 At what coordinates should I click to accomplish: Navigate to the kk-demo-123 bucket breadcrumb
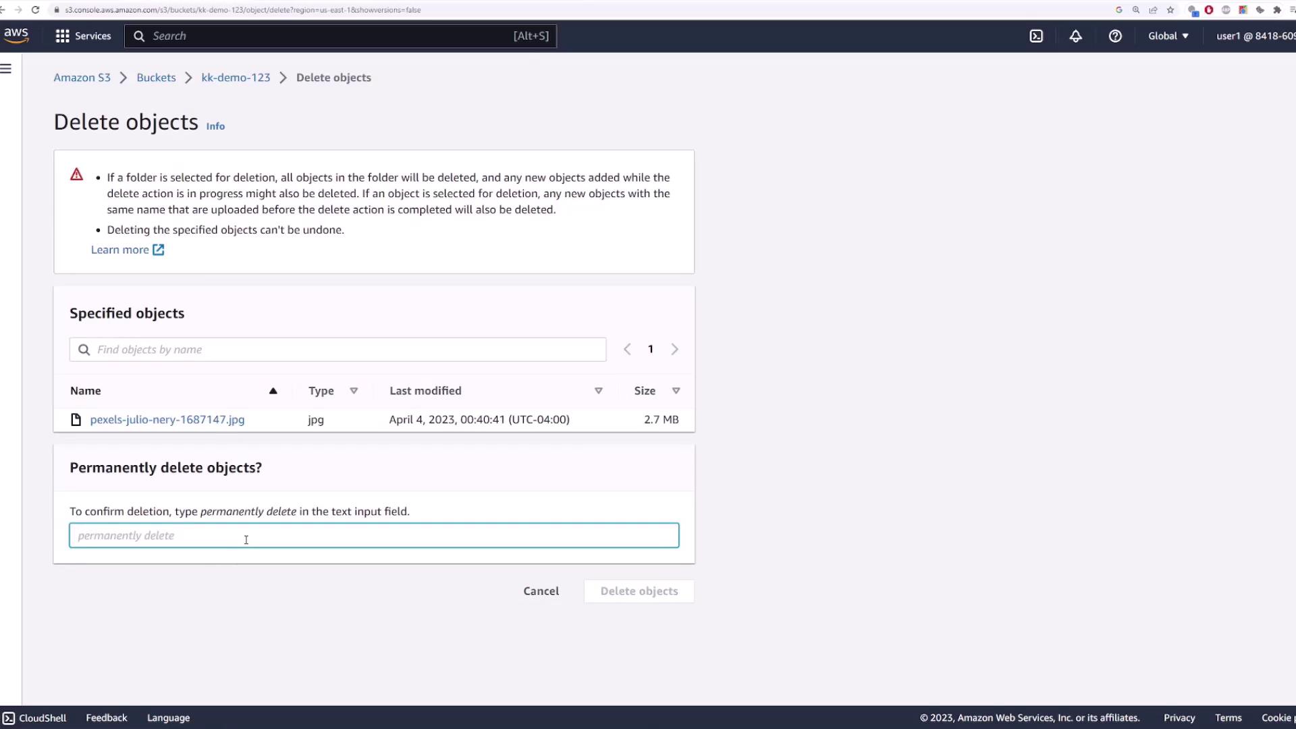(x=236, y=78)
